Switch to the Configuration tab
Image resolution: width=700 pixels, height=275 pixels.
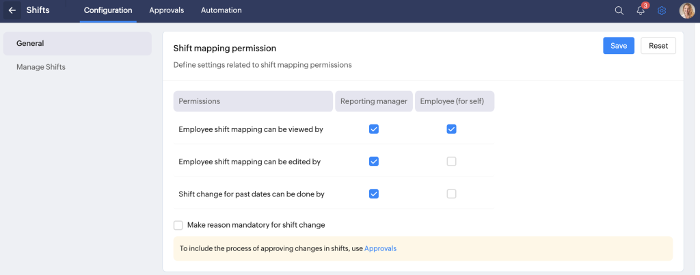point(108,10)
